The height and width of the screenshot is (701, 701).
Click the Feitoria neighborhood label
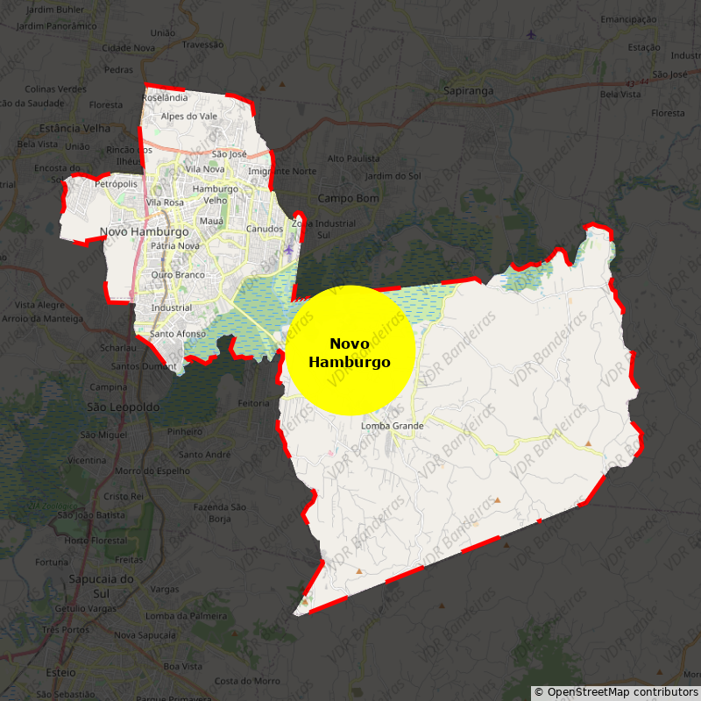[254, 403]
